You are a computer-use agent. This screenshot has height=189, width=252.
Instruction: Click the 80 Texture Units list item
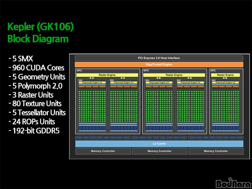pyautogui.click(x=35, y=103)
